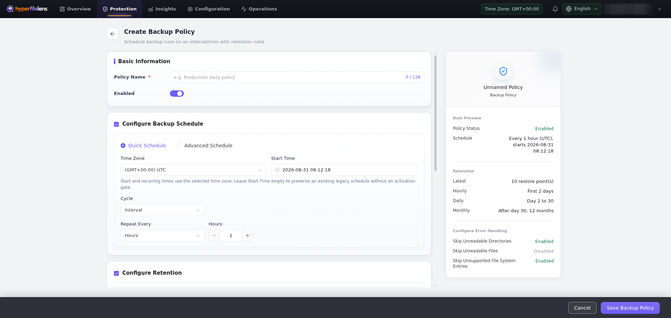Open the English language dropdown

click(x=582, y=9)
